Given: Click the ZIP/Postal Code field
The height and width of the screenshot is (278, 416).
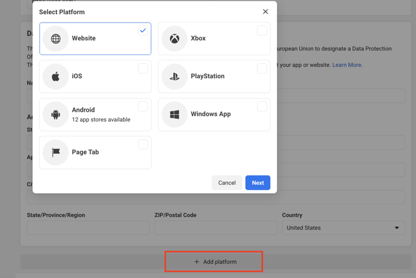Looking at the screenshot, I should click(x=215, y=228).
